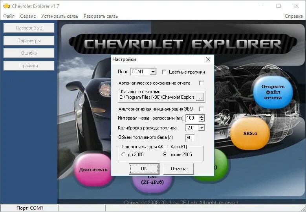Open the Файл menu
This screenshot has height=212, width=306.
9,16
